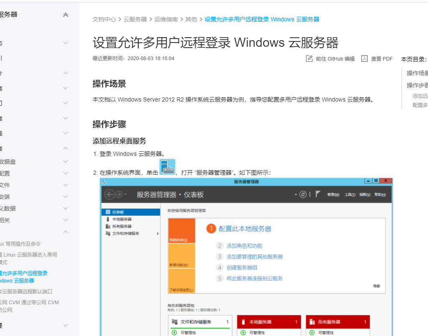The height and width of the screenshot is (336, 428).
Task: Open the 工具(T) menu in Server Manager
Action: [x=350, y=195]
